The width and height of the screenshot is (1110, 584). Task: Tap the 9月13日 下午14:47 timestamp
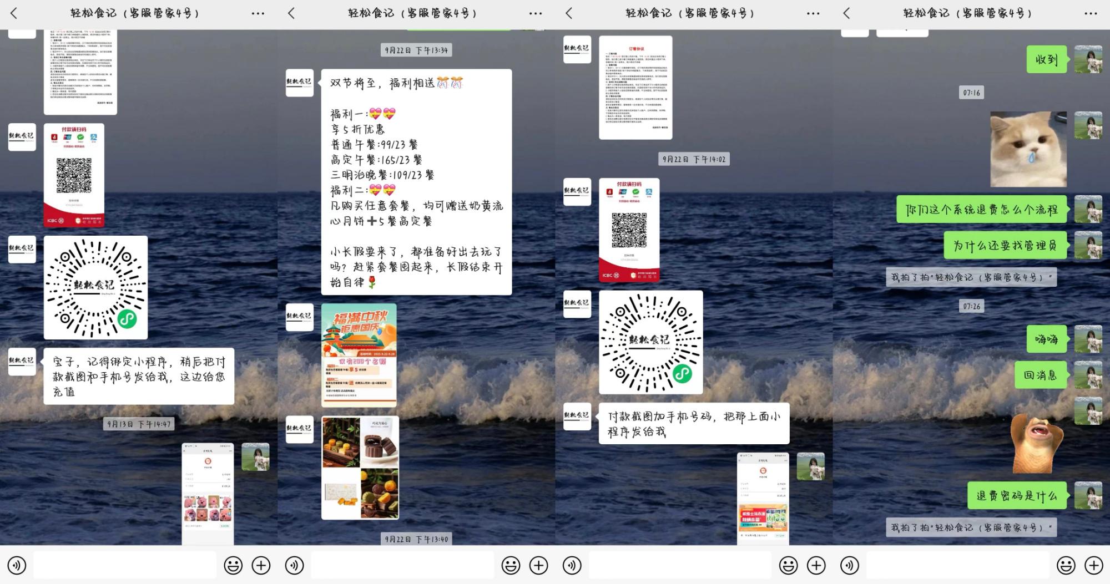(x=139, y=424)
